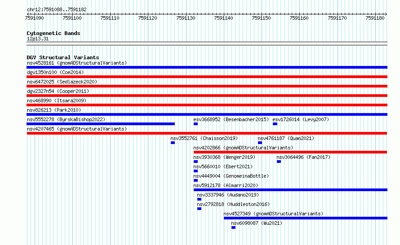
Task: Click small blue marker under nsv3930368
Action: click(196, 162)
